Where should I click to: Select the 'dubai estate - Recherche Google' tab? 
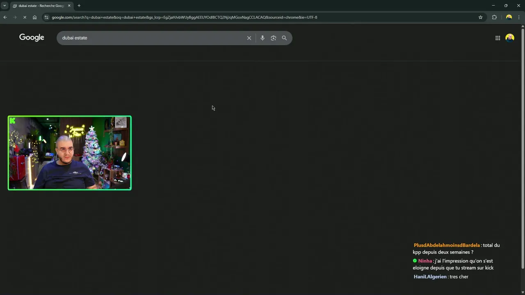click(41, 6)
